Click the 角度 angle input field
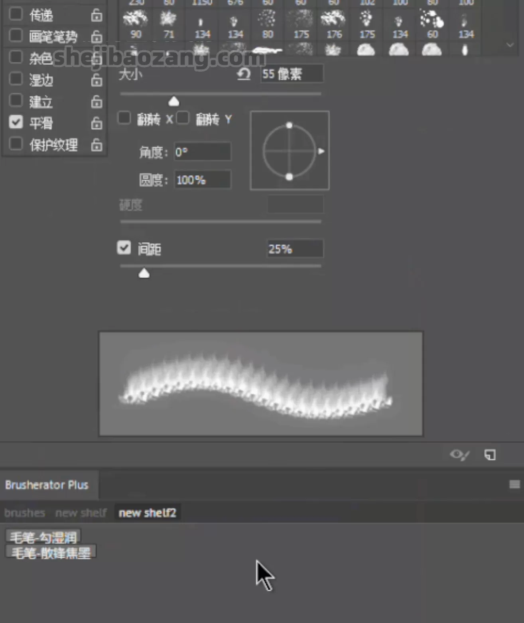This screenshot has width=524, height=623. tap(202, 152)
